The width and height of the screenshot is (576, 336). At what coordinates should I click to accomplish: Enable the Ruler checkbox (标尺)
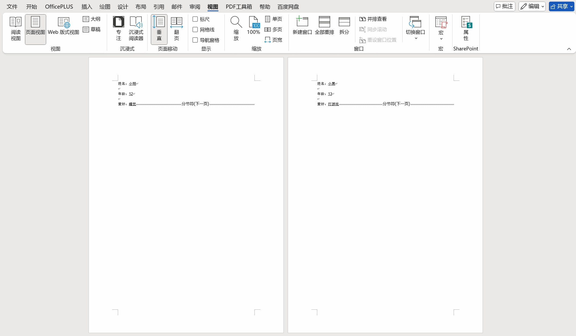pos(195,19)
